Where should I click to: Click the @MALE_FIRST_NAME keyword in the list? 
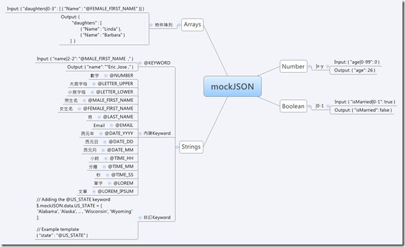tap(111, 100)
